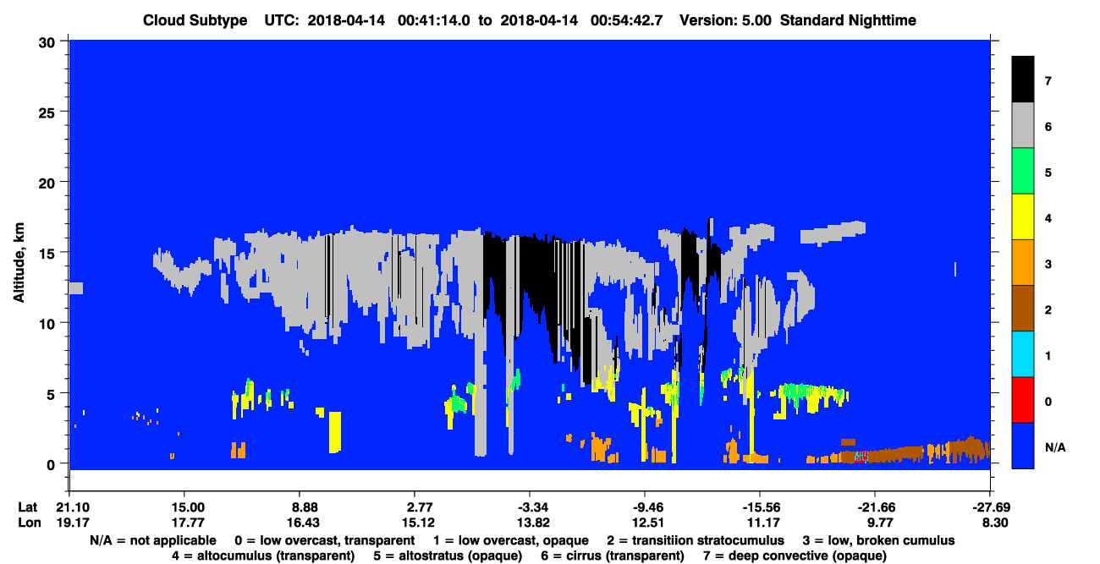
Task: Click the legend text '0 = low overcast, transparent'
Action: tap(324, 540)
